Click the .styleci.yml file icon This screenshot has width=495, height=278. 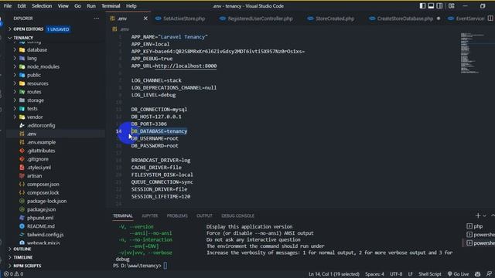(x=22, y=168)
